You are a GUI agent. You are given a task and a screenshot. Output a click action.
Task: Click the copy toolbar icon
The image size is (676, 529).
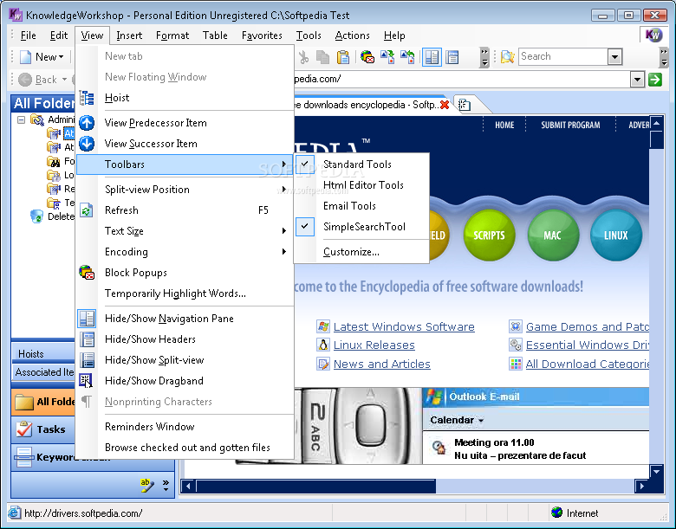[323, 57]
